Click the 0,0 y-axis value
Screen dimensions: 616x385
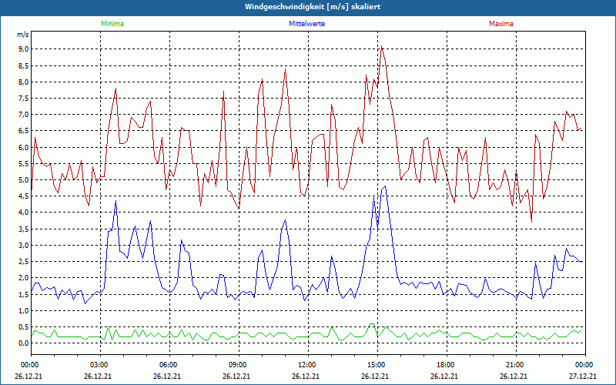click(x=24, y=343)
